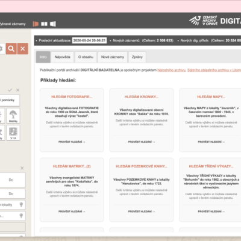Click the orange magnifier search button

(x=11, y=49)
